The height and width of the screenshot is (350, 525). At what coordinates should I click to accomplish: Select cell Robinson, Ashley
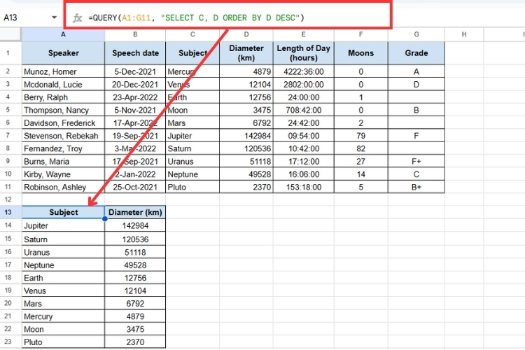point(63,187)
